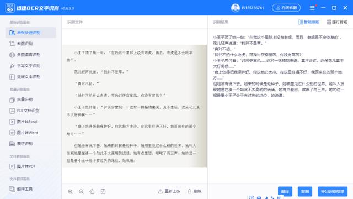Click account number 15155156741
This screenshot has height=199, width=353.
252,8
